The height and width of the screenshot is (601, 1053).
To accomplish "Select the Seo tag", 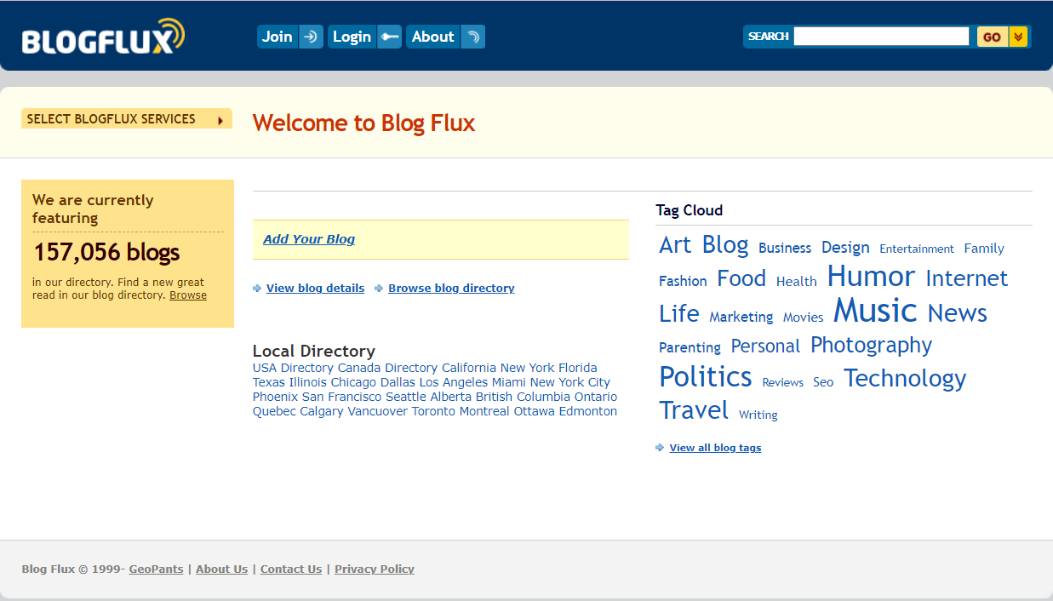I will 823,383.
